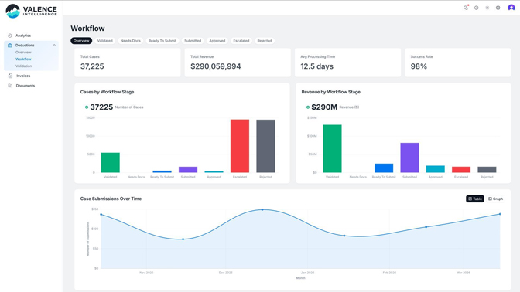Switch to the Rejected tab
Viewport: 520px width, 292px height.
pos(265,41)
